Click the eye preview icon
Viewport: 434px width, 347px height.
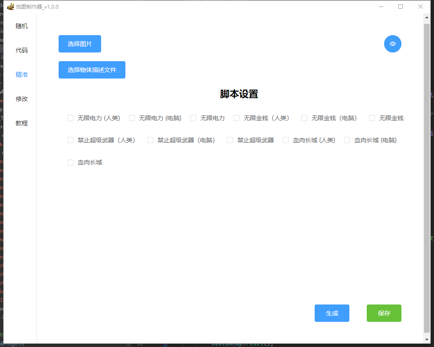(x=392, y=43)
